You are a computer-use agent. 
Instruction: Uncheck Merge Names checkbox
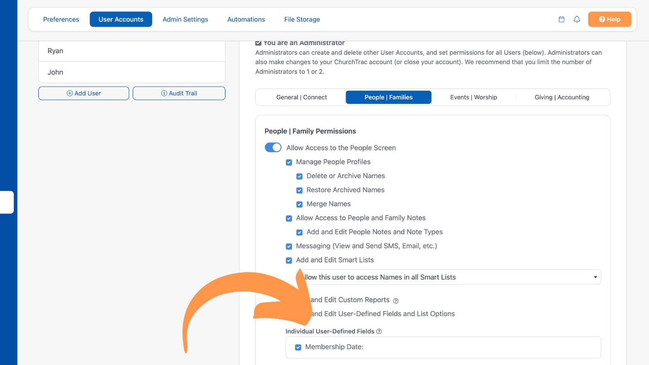tap(299, 204)
